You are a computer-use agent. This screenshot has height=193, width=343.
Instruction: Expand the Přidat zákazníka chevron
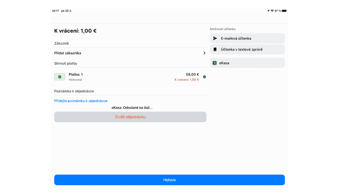pos(204,53)
